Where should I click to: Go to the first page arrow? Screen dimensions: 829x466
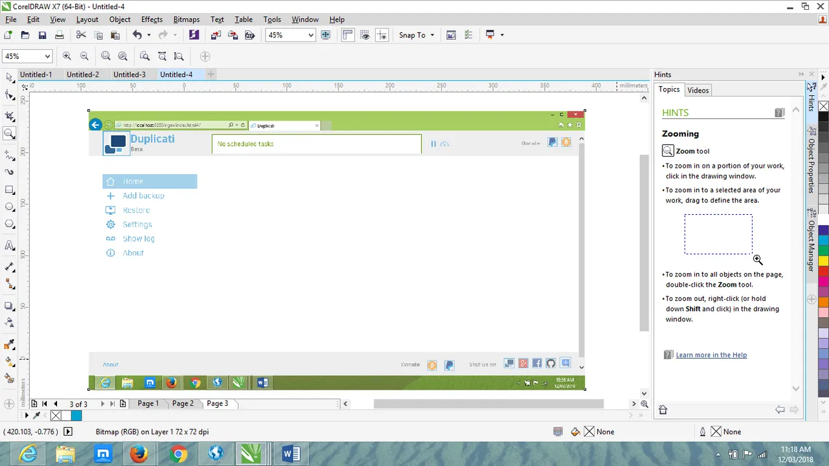click(44, 404)
